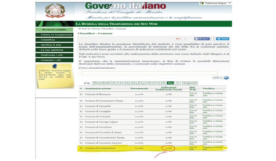Click the Facebook Mi piace button

tap(202, 39)
